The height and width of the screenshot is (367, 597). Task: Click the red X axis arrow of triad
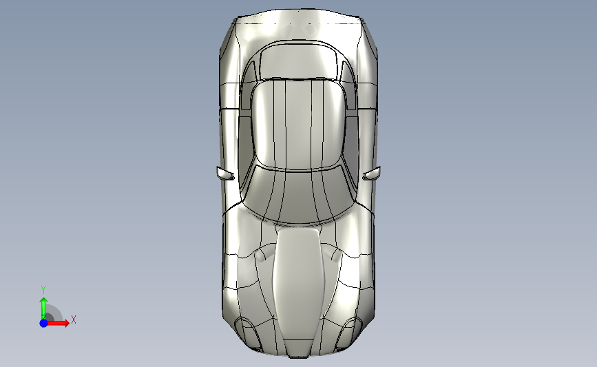coord(59,323)
